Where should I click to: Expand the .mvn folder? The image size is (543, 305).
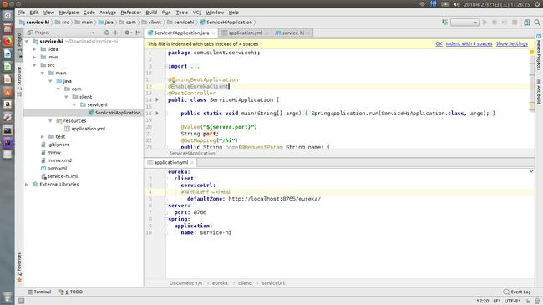click(x=34, y=58)
